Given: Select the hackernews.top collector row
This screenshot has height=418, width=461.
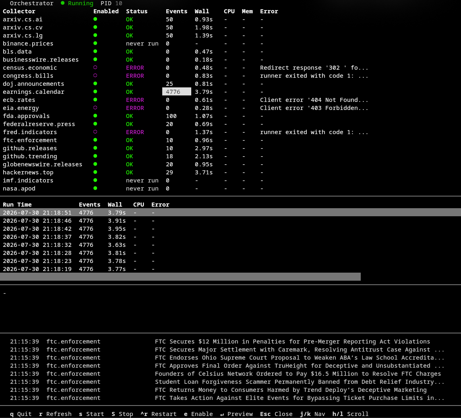Looking at the screenshot, I should pyautogui.click(x=230, y=172).
